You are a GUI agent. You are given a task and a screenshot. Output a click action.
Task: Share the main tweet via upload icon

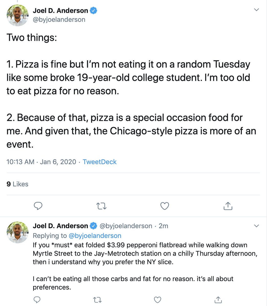pyautogui.click(x=228, y=206)
